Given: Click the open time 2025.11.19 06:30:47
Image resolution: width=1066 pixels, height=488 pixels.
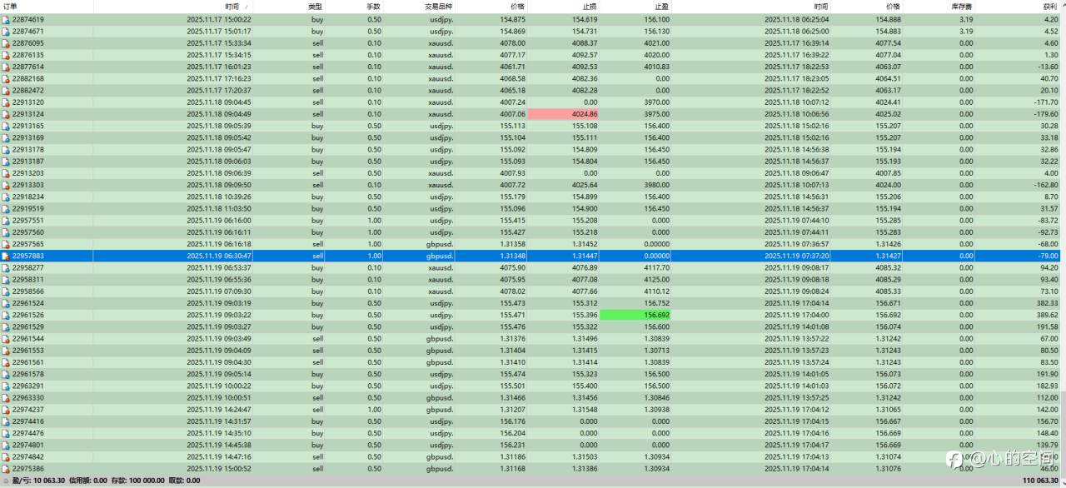Looking at the screenshot, I should (x=219, y=256).
